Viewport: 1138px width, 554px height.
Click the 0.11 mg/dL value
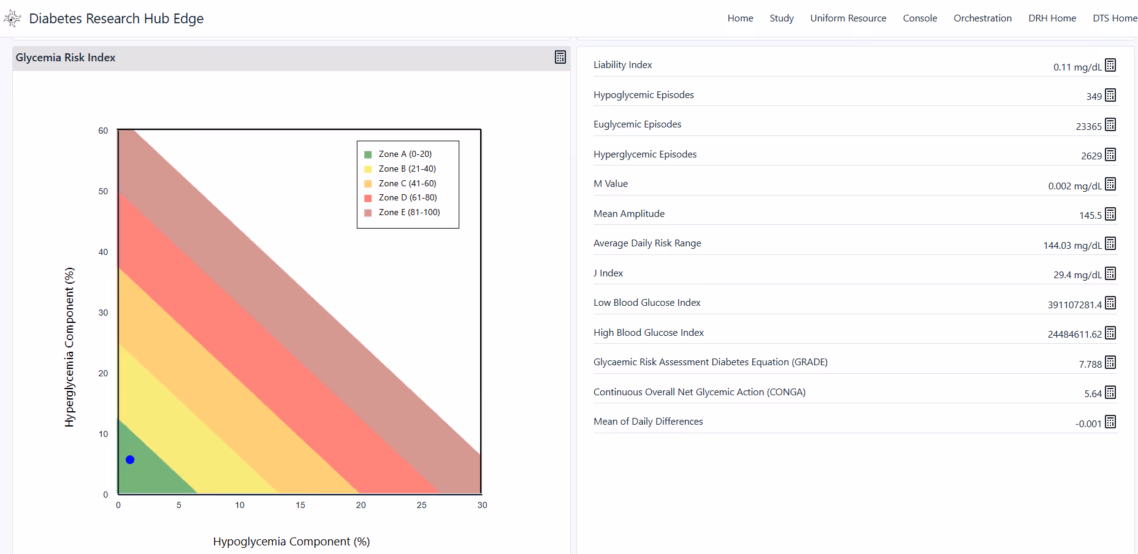click(x=1077, y=67)
